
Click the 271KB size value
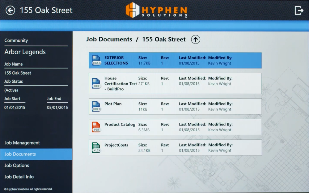coord(144,84)
